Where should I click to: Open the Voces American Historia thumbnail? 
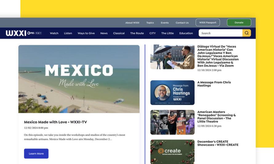(172, 57)
